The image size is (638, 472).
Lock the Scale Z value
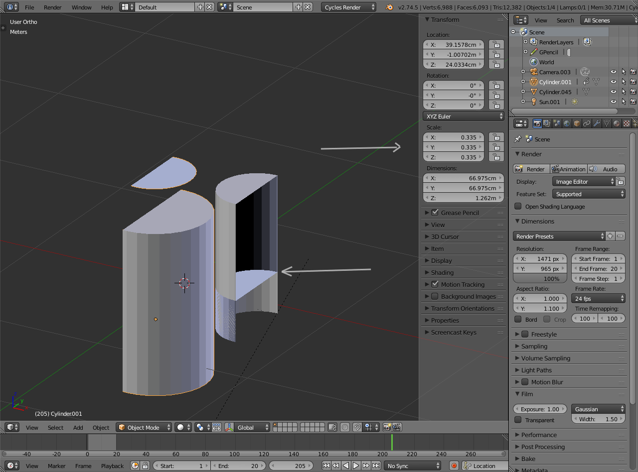[495, 157]
